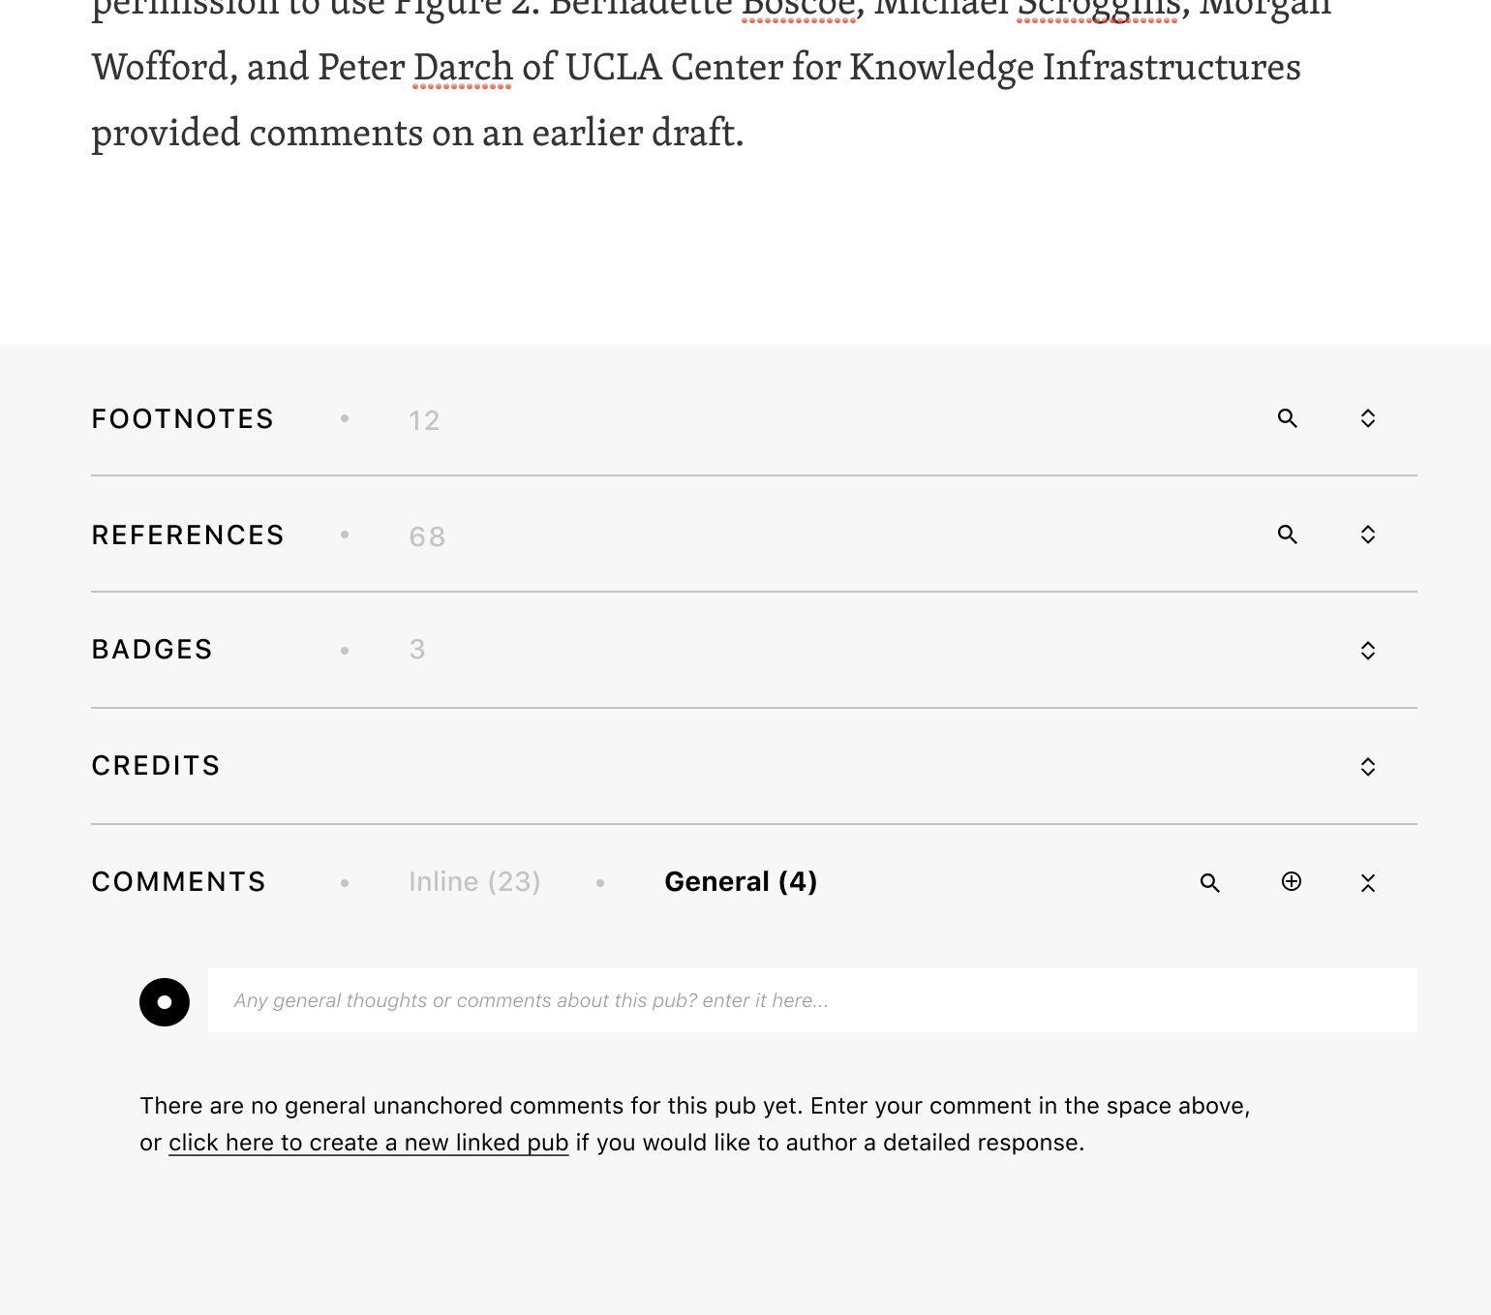1491x1315 pixels.
Task: Open the click here to create a new linked pub link
Action: pos(369,1142)
